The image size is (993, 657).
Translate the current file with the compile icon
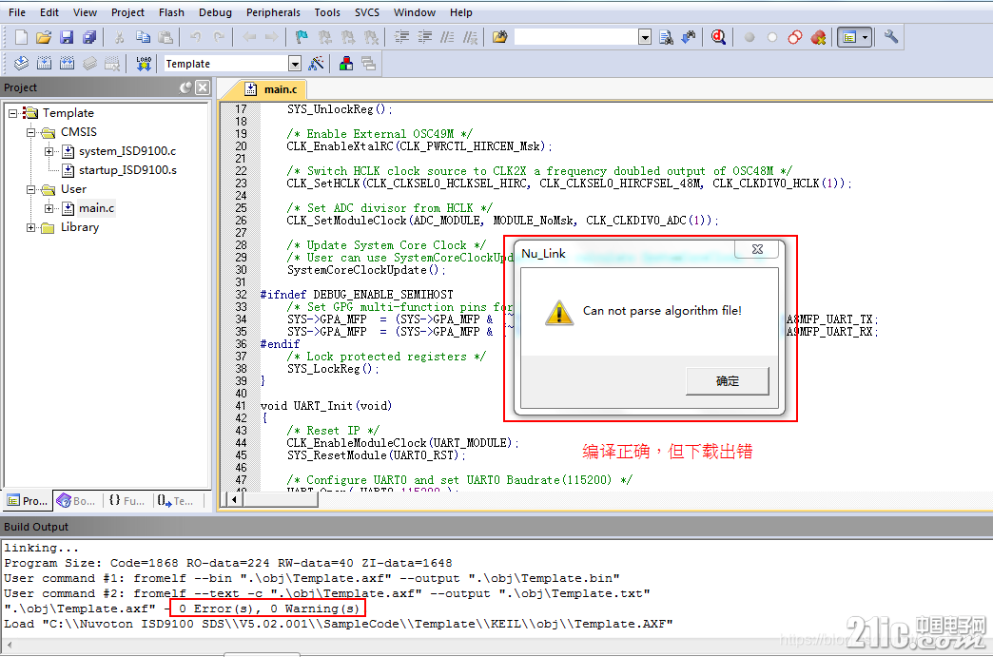(x=22, y=64)
